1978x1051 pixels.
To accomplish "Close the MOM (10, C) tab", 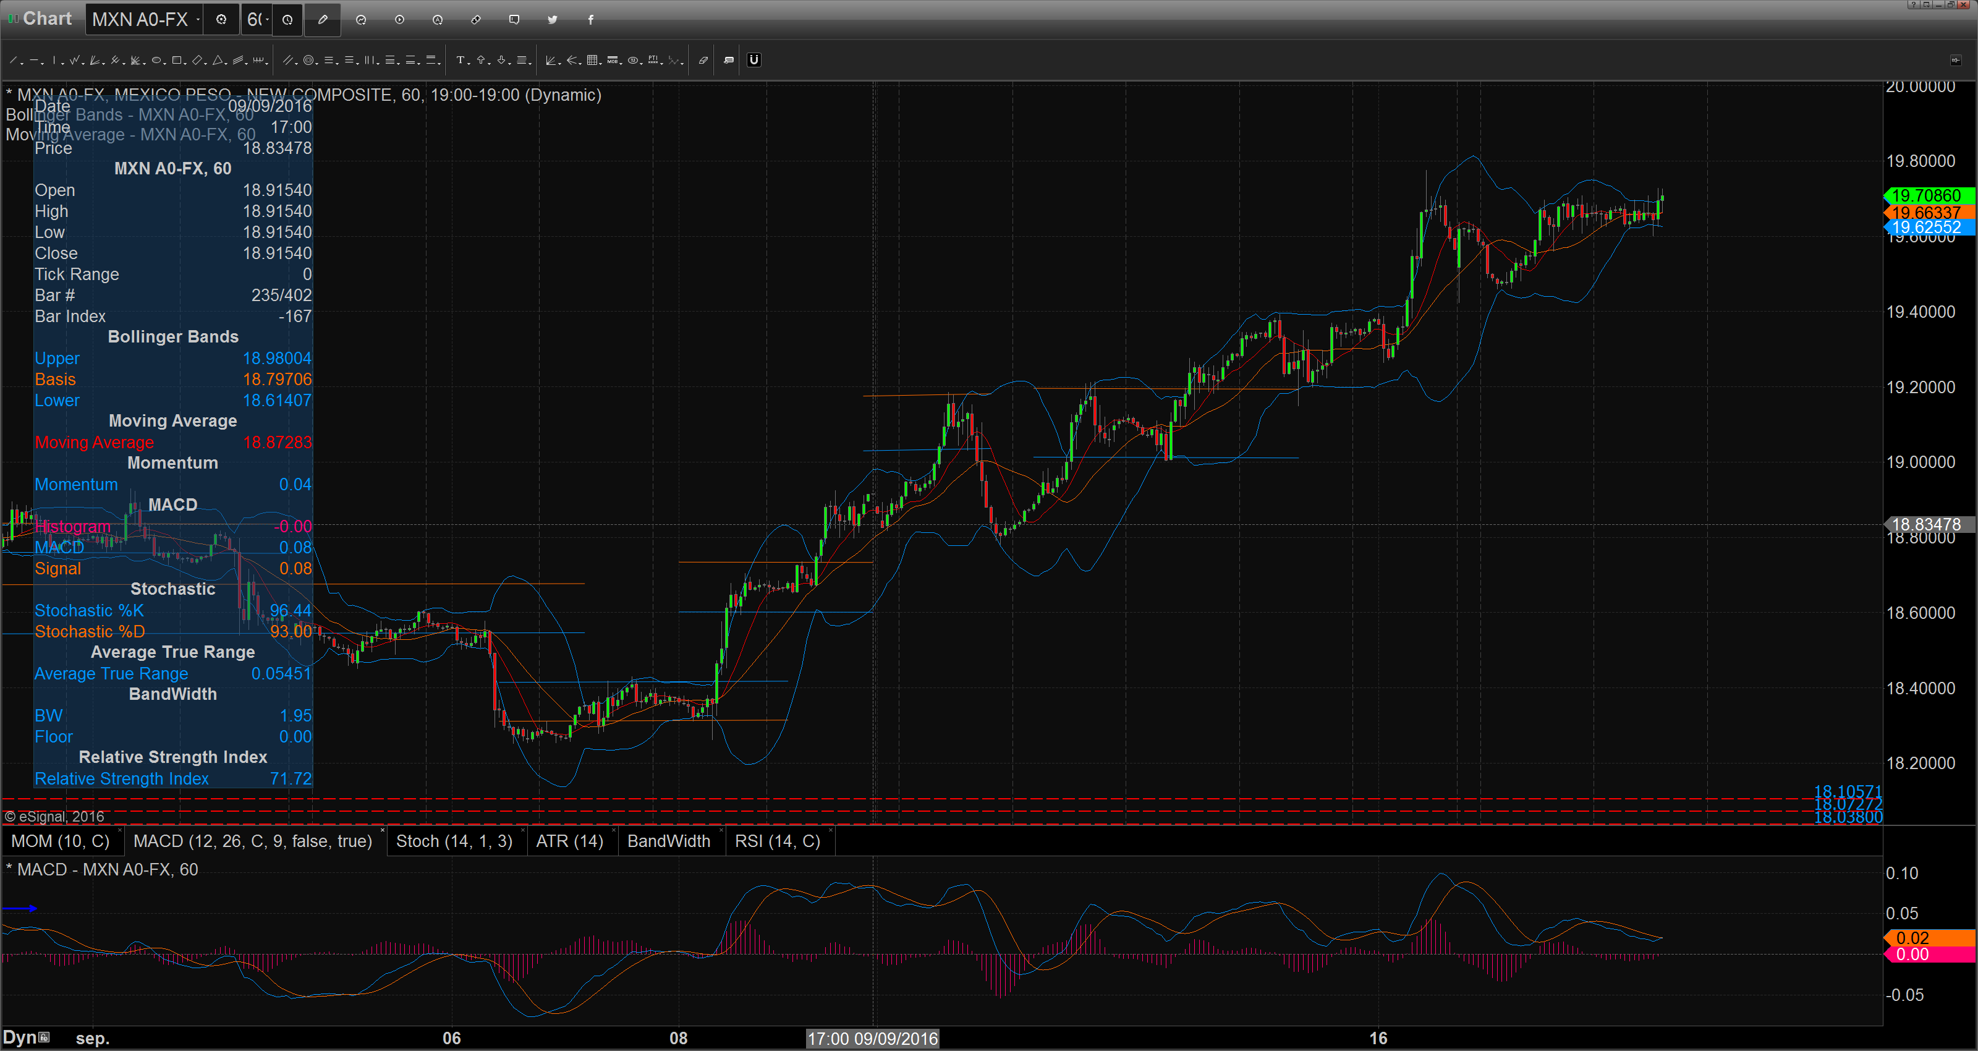I will pyautogui.click(x=120, y=830).
